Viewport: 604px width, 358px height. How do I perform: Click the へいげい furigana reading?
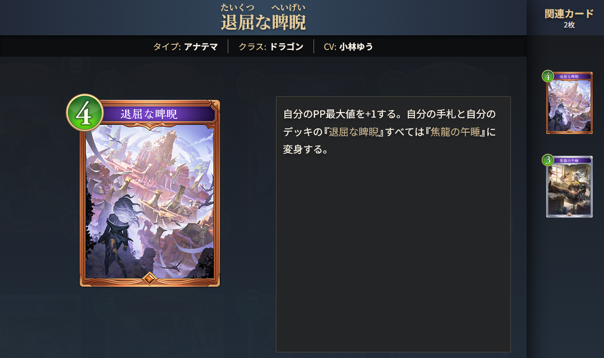click(x=288, y=7)
